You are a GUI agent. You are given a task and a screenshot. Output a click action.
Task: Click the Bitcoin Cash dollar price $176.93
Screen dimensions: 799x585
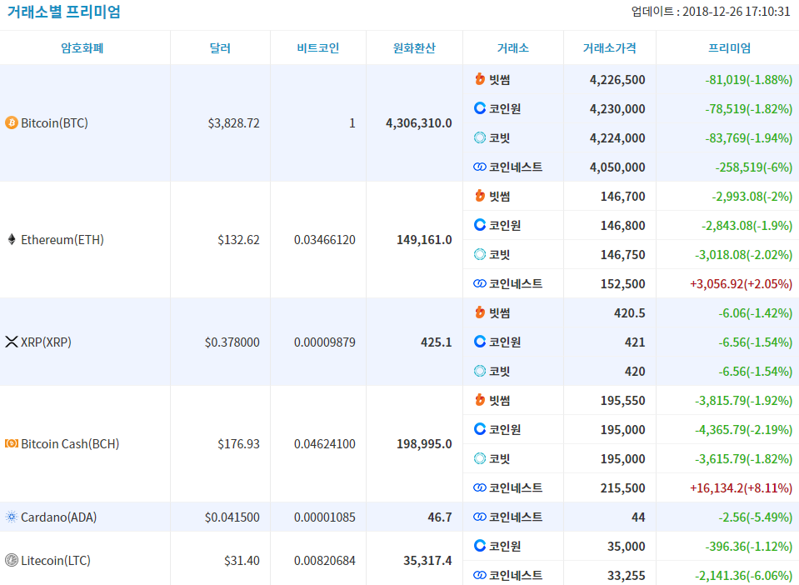(x=238, y=444)
